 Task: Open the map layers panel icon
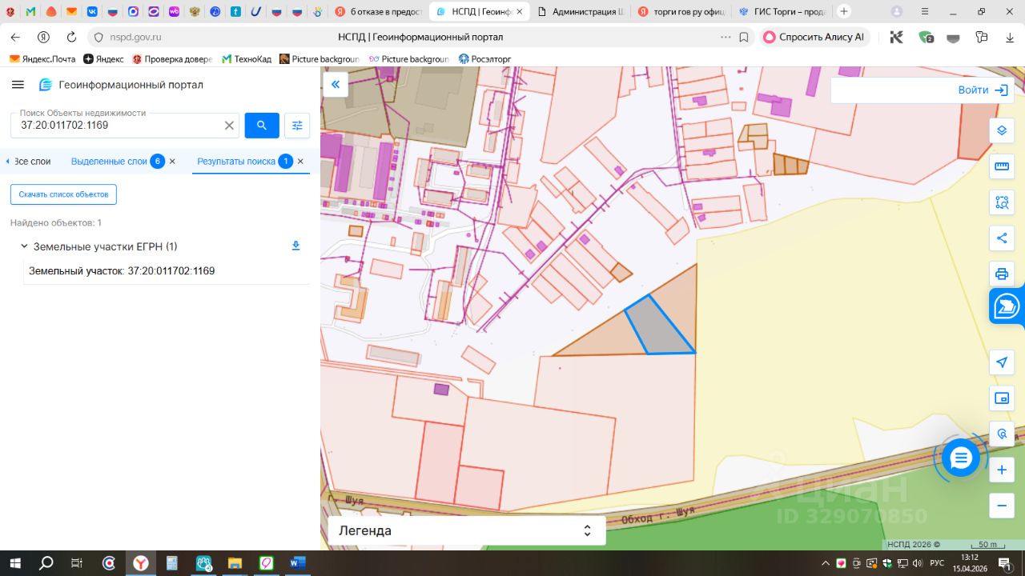(x=1001, y=130)
